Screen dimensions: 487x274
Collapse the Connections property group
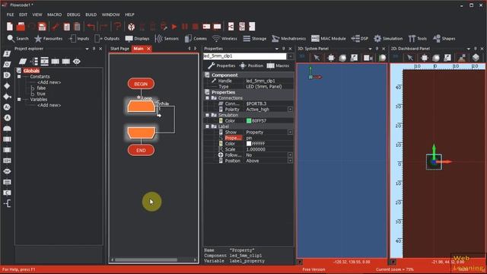point(207,98)
